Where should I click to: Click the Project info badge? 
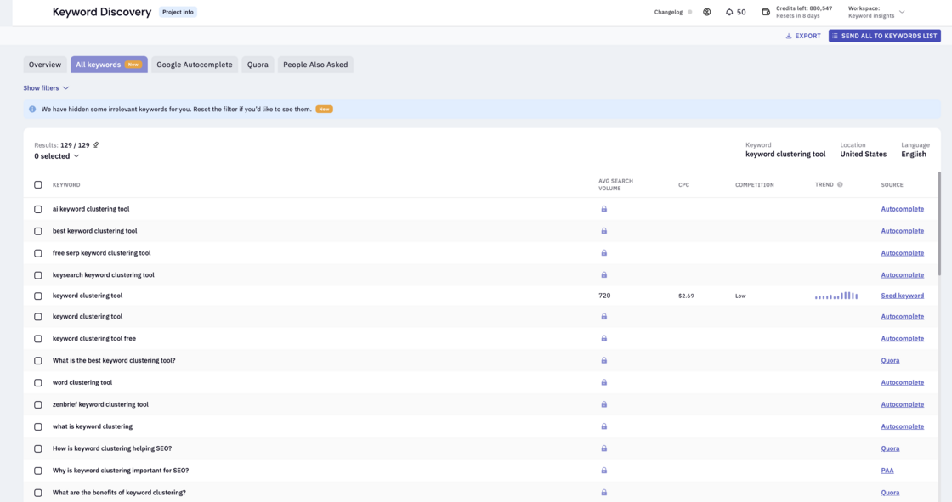178,12
